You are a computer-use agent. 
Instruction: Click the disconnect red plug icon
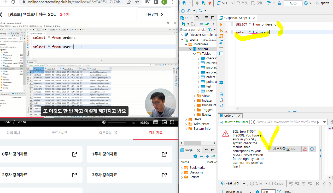click(x=210, y=3)
